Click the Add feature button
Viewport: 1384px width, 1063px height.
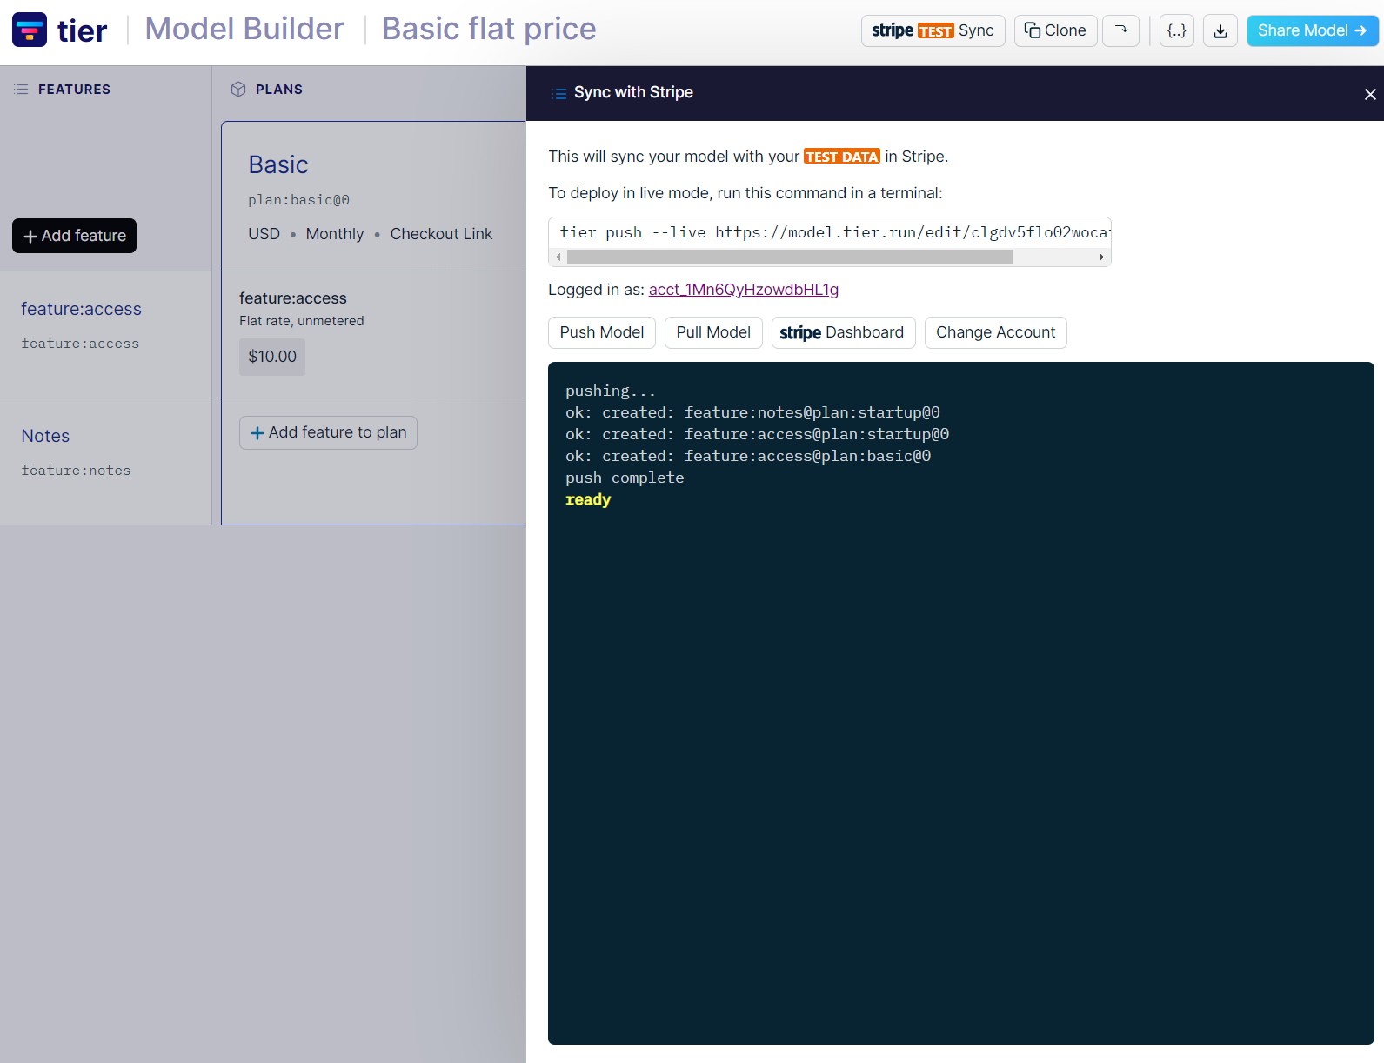[x=74, y=236]
